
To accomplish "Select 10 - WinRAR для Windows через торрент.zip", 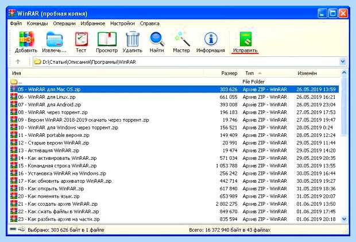I will tap(175, 128).
